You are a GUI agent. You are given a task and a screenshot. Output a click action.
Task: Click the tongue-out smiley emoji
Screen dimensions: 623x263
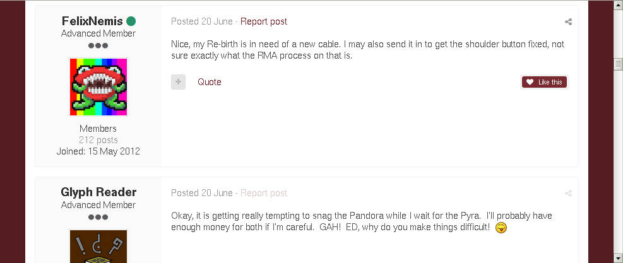[501, 228]
